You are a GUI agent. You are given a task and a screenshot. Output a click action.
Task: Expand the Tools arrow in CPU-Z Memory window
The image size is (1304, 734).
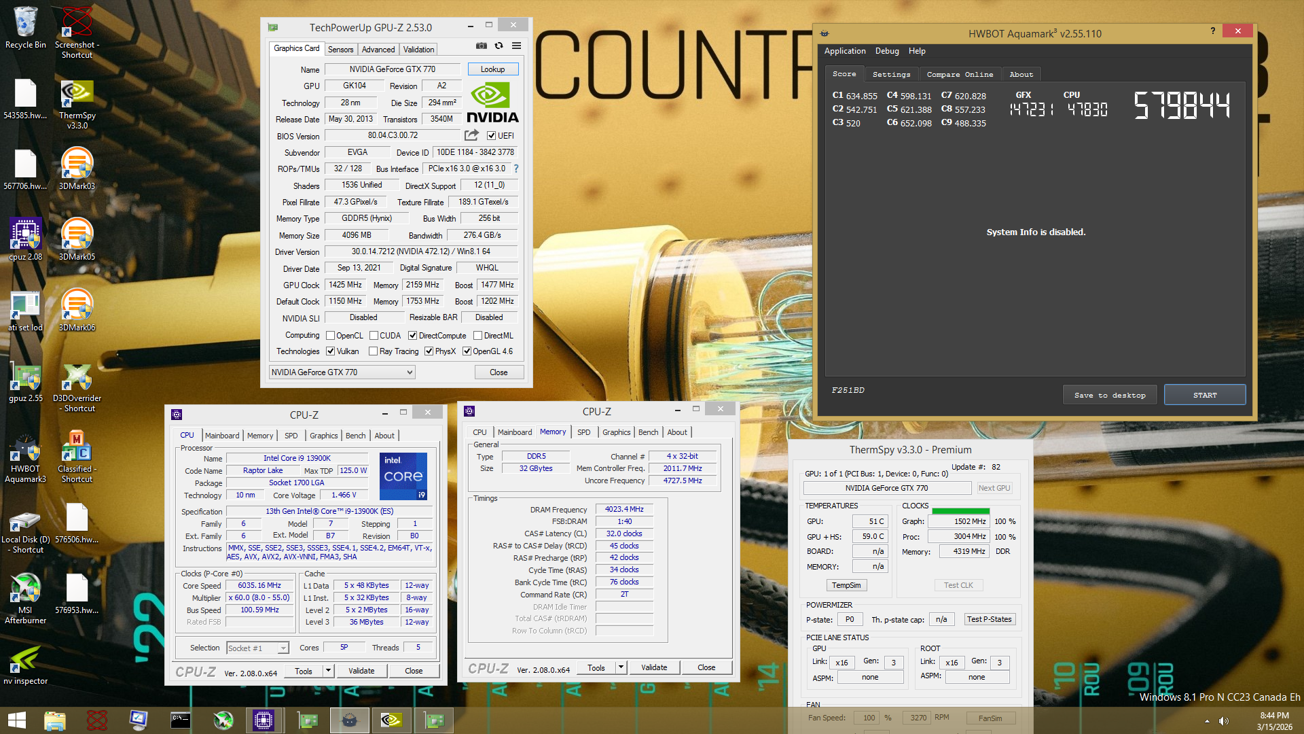[621, 667]
